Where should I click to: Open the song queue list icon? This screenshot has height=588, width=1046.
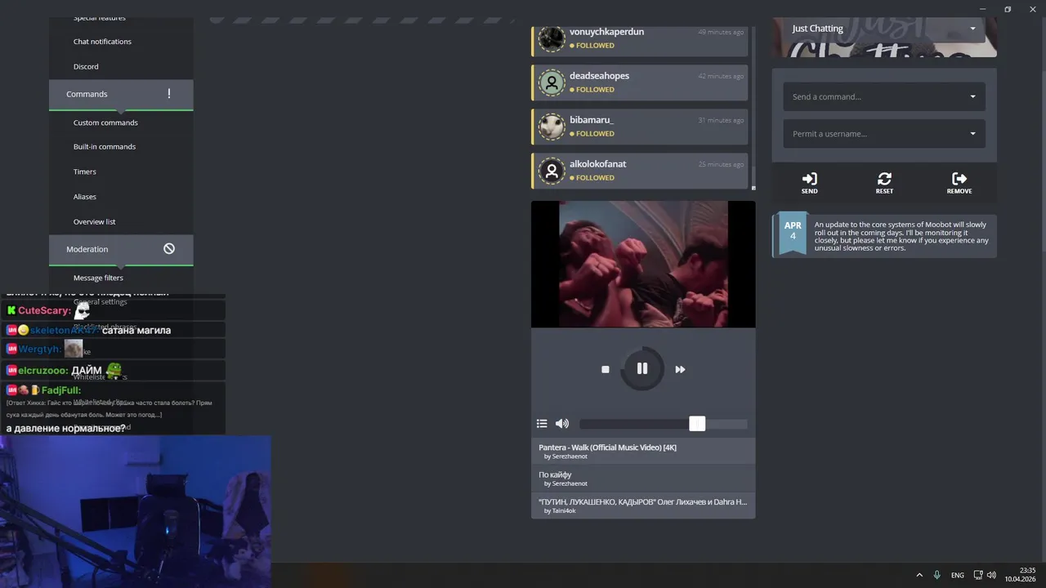click(x=541, y=423)
